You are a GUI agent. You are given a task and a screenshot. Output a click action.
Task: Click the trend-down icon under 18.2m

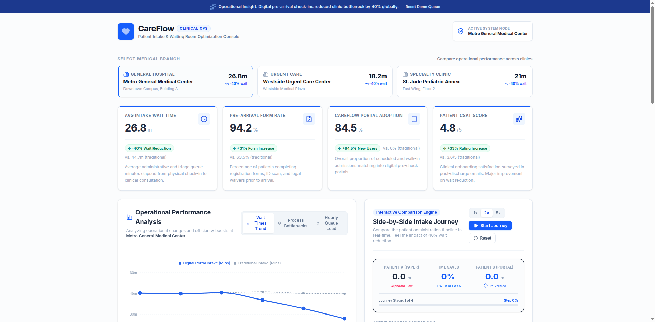click(x=367, y=84)
